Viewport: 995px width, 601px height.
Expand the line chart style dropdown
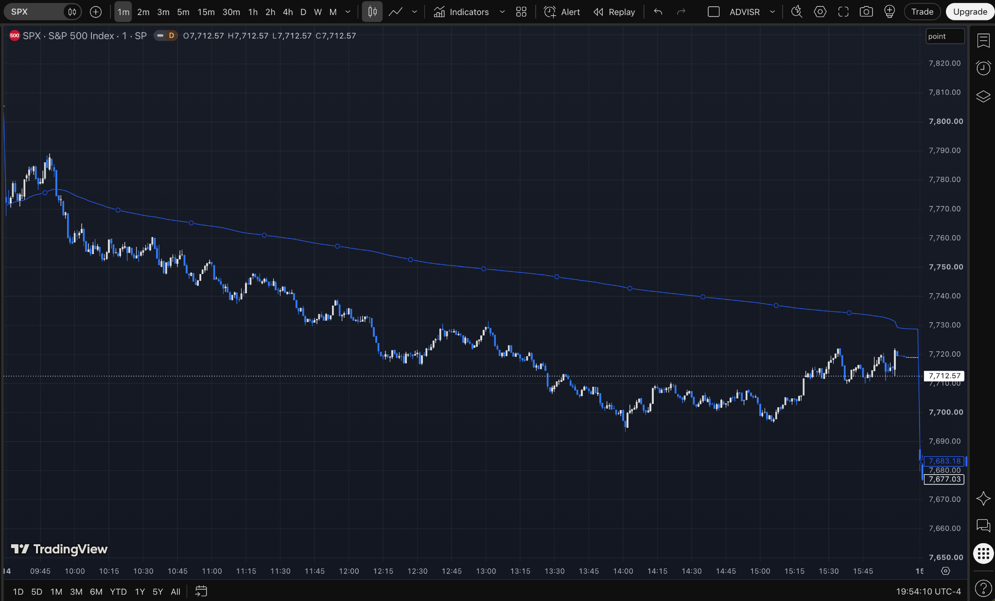click(415, 12)
